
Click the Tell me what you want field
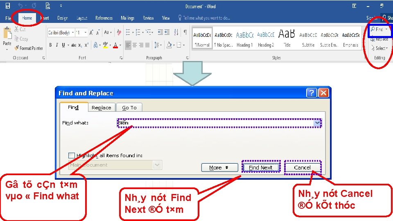coord(204,18)
